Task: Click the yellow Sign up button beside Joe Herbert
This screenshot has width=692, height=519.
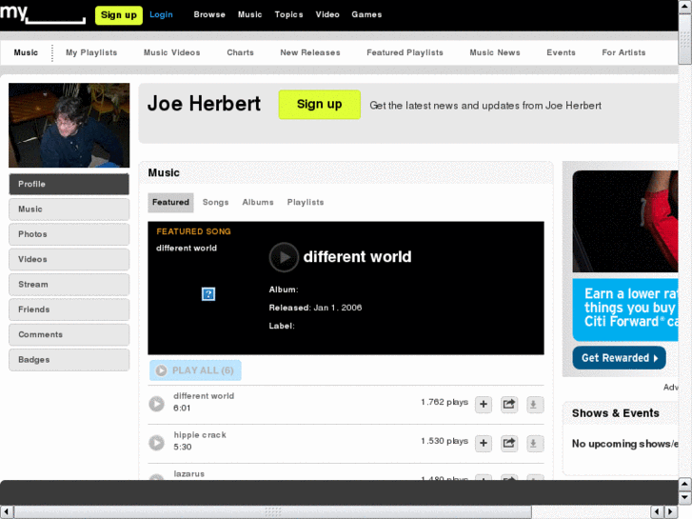Action: 319,105
